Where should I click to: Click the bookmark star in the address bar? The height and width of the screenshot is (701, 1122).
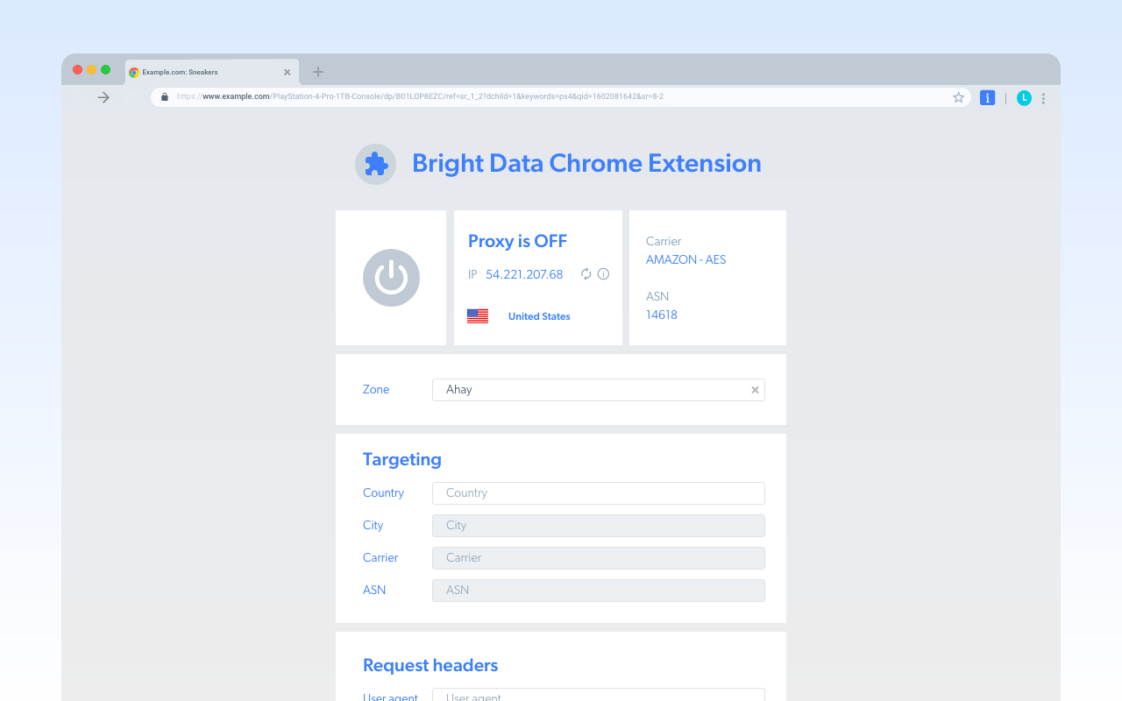tap(957, 97)
